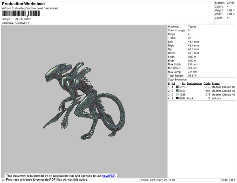Screen dimensions: 237x183
Task: Click the stitch count 22186
Action: tap(231, 3)
